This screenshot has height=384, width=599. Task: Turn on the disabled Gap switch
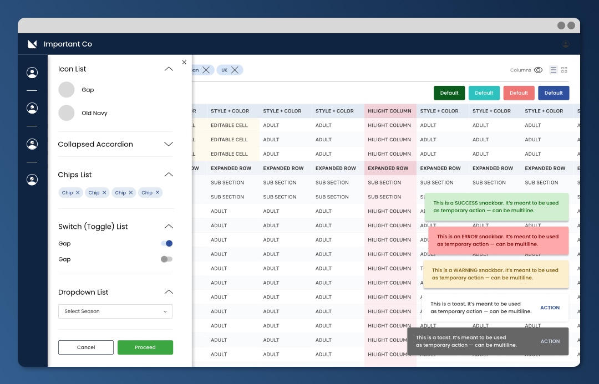[166, 259]
